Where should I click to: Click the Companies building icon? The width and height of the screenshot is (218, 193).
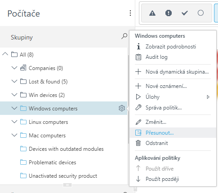click(x=23, y=68)
